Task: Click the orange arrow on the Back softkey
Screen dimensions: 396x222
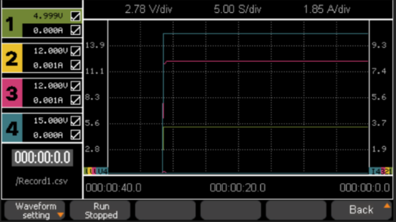Action: pyautogui.click(x=387, y=206)
